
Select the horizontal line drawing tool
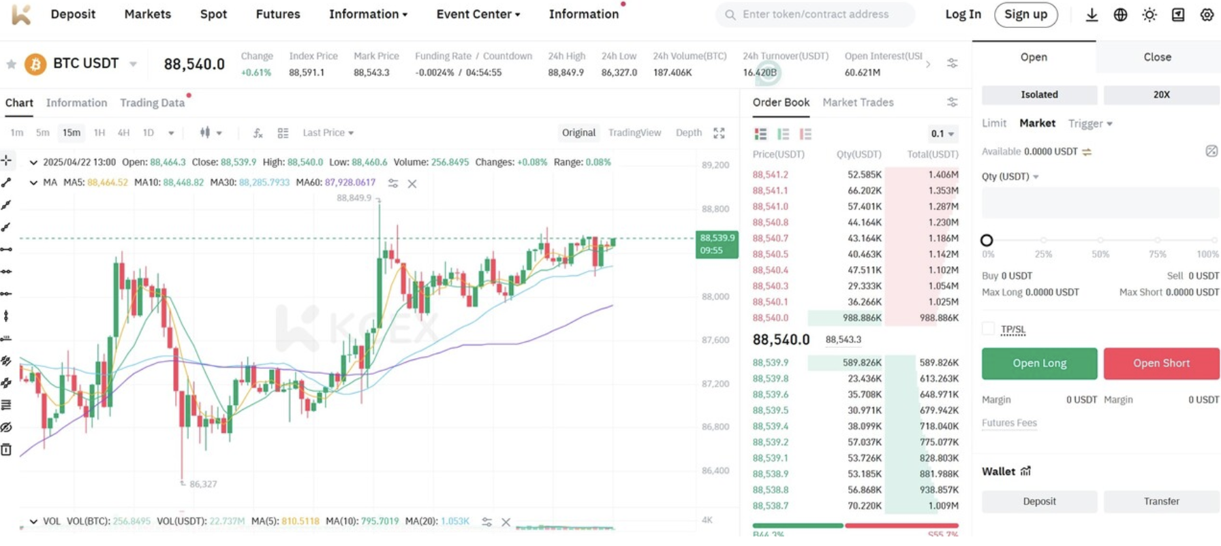click(x=6, y=249)
